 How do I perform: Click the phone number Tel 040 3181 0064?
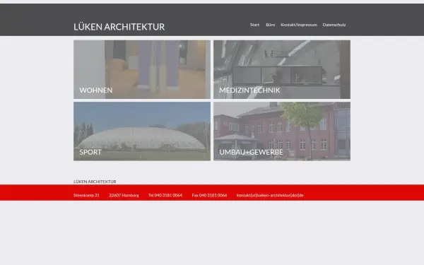click(x=165, y=195)
